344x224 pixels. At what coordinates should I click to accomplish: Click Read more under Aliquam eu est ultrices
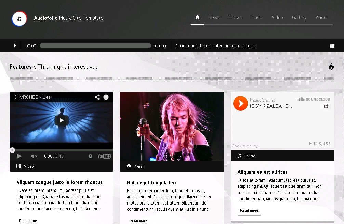(249, 210)
